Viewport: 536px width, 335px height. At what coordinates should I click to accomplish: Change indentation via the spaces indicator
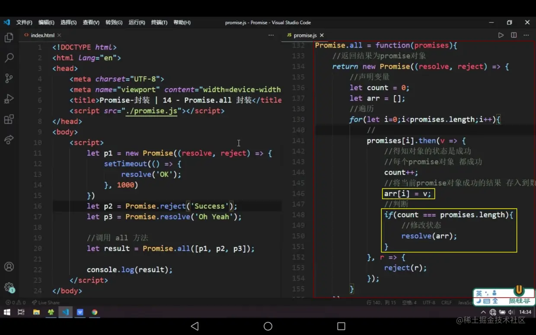click(409, 303)
